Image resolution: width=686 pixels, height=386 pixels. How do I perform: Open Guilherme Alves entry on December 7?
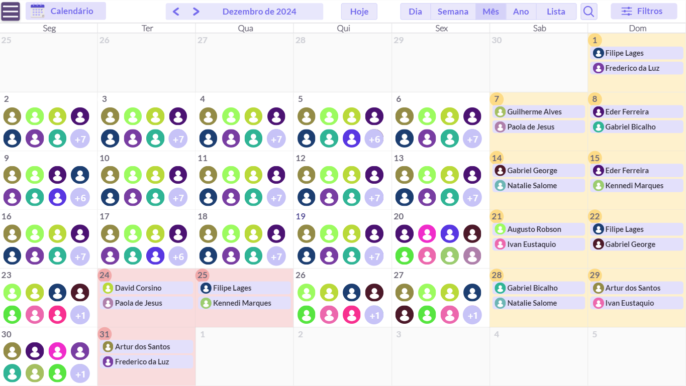(x=539, y=112)
